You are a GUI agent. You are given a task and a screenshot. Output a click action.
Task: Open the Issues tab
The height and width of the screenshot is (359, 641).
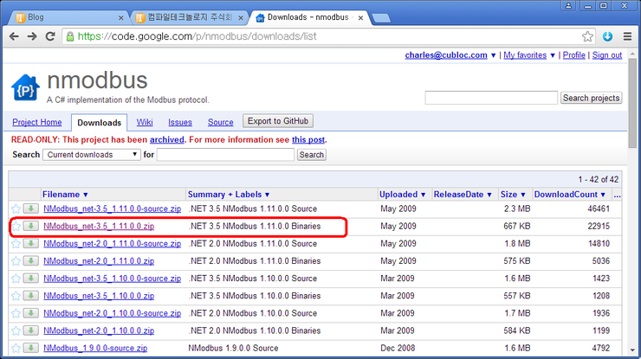180,123
